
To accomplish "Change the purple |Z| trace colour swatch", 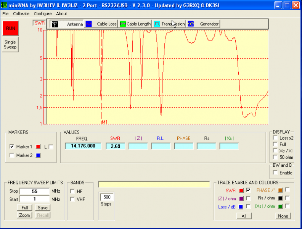I will [241, 198].
